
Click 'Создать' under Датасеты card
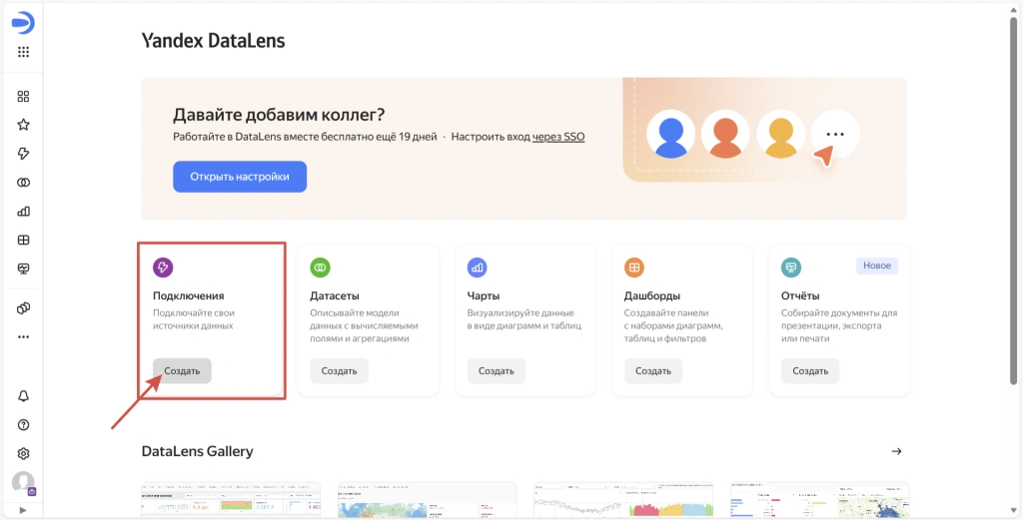(340, 371)
